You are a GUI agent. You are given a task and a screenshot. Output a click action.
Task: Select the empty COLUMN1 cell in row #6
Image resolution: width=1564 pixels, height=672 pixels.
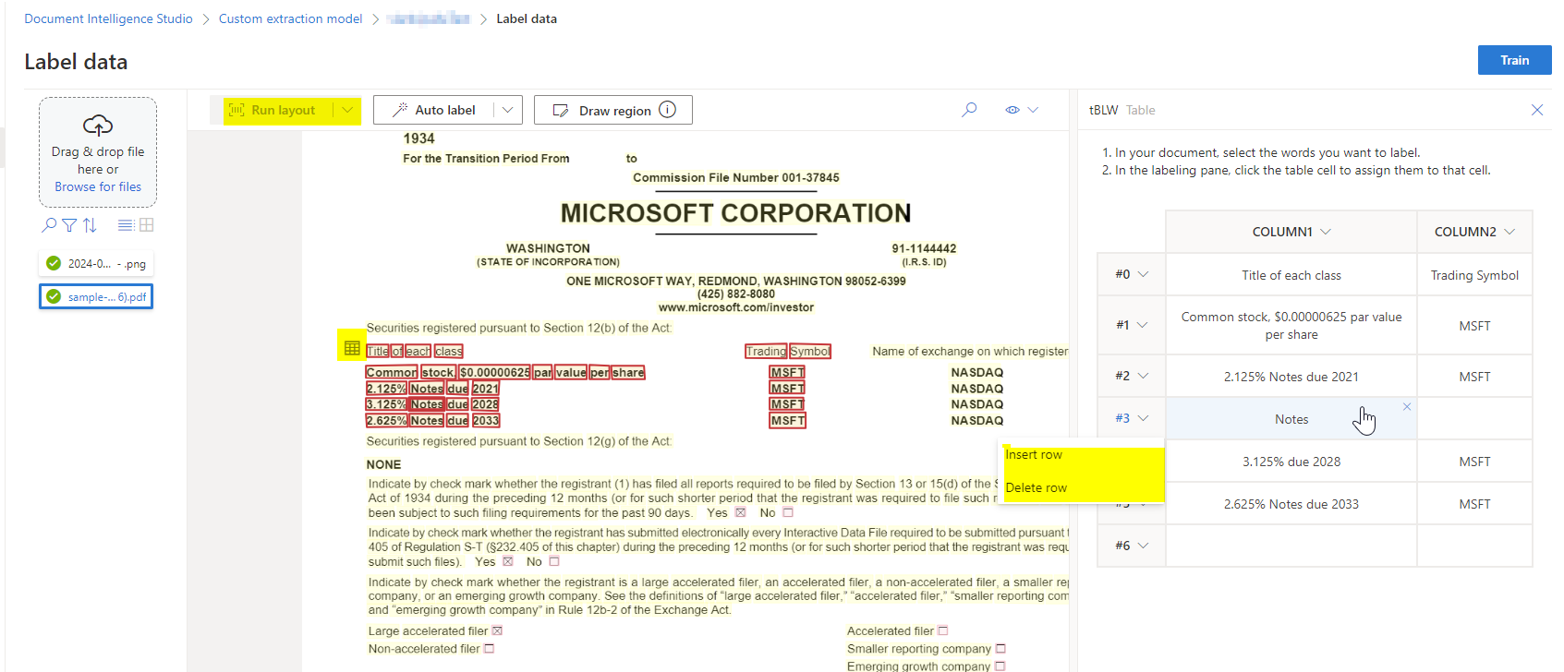pyautogui.click(x=1291, y=546)
